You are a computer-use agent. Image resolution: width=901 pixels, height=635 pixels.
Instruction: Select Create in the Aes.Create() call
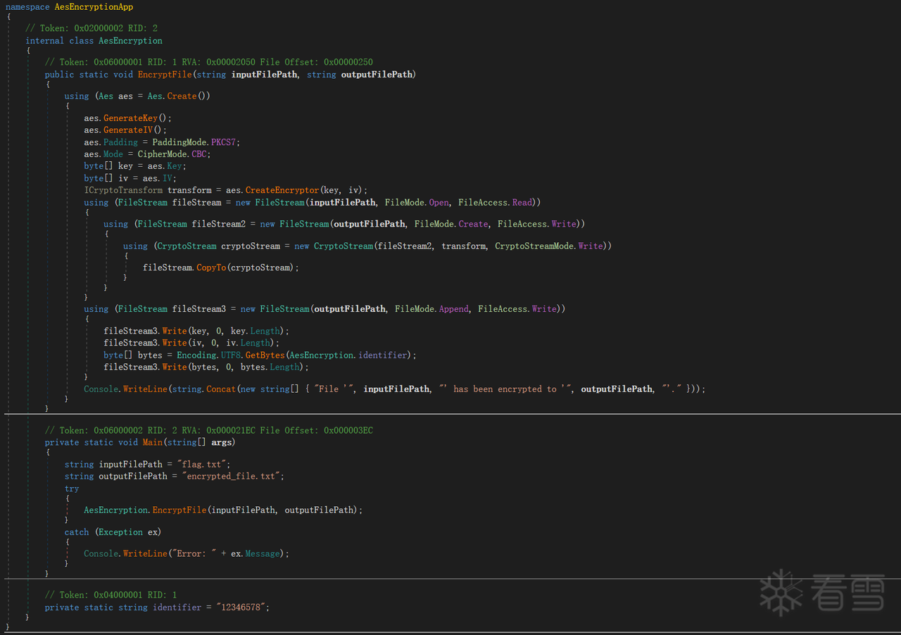pos(182,96)
